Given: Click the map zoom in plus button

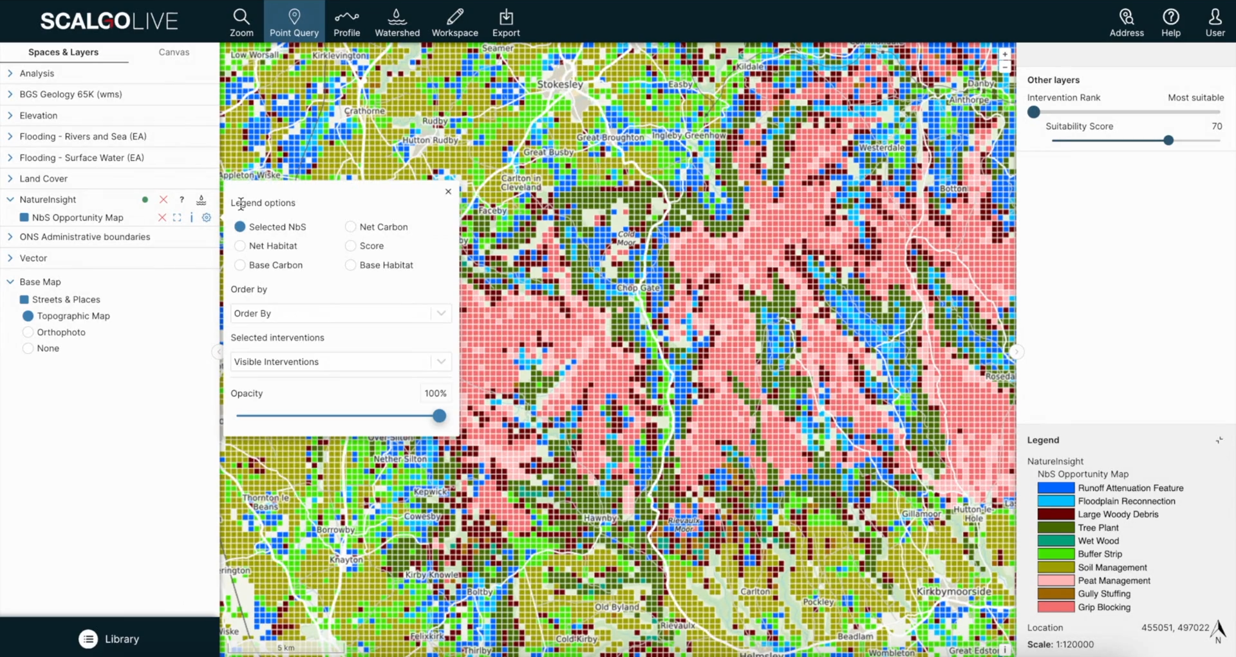Looking at the screenshot, I should 1005,55.
